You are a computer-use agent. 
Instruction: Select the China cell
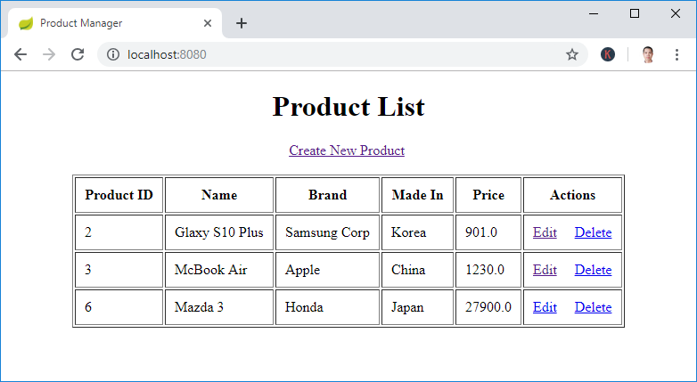[x=417, y=270]
